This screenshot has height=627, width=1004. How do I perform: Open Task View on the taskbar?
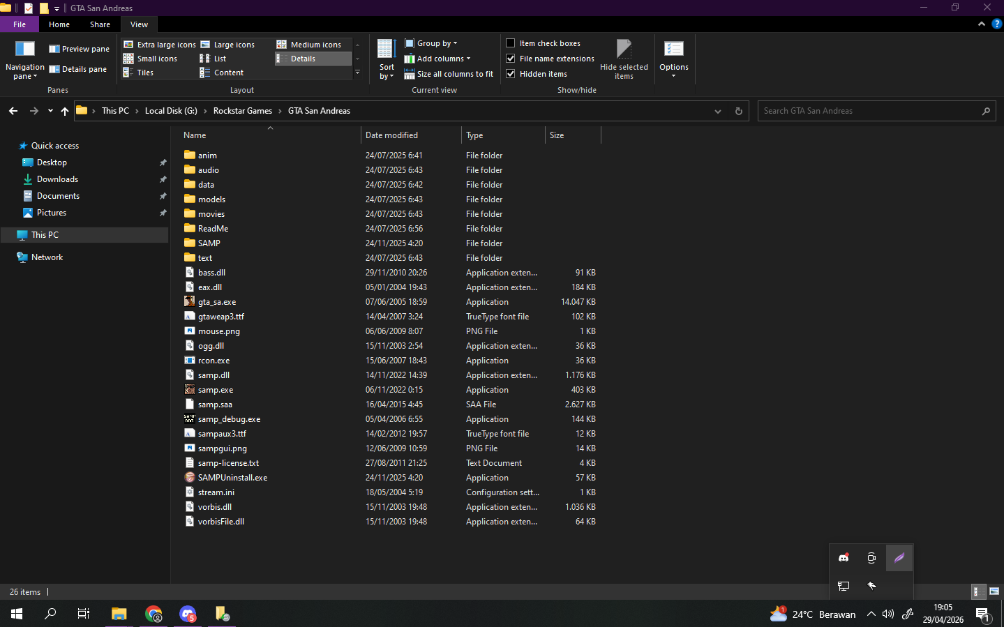click(x=84, y=614)
